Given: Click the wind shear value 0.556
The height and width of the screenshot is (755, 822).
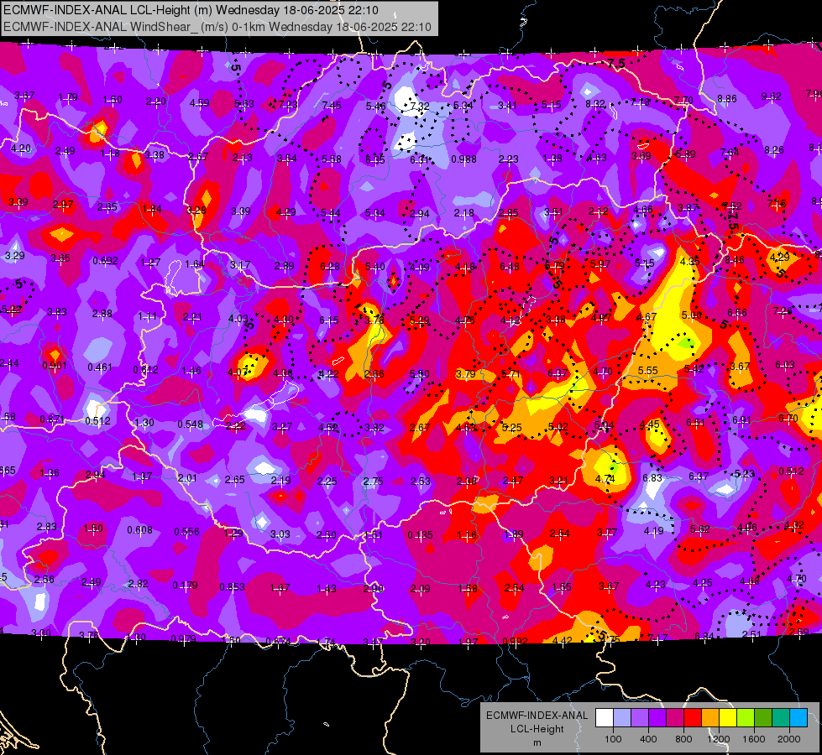Looking at the screenshot, I should [186, 531].
